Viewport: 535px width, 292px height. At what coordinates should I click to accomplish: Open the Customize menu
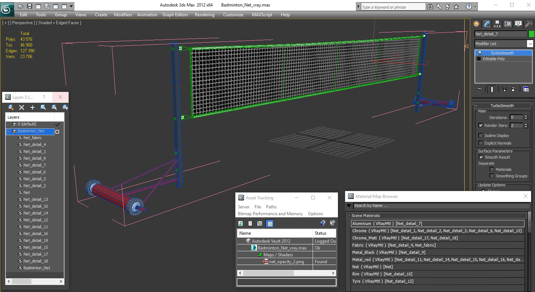pos(233,15)
